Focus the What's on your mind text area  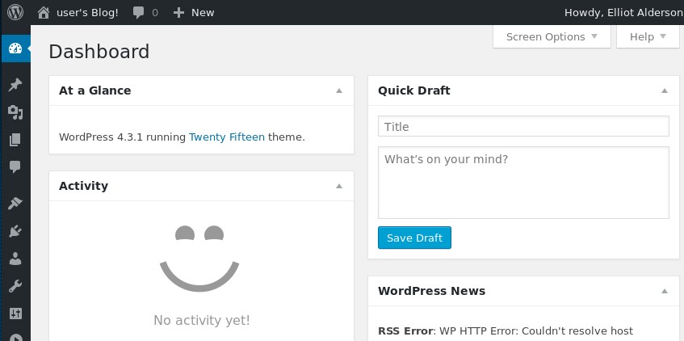(523, 183)
